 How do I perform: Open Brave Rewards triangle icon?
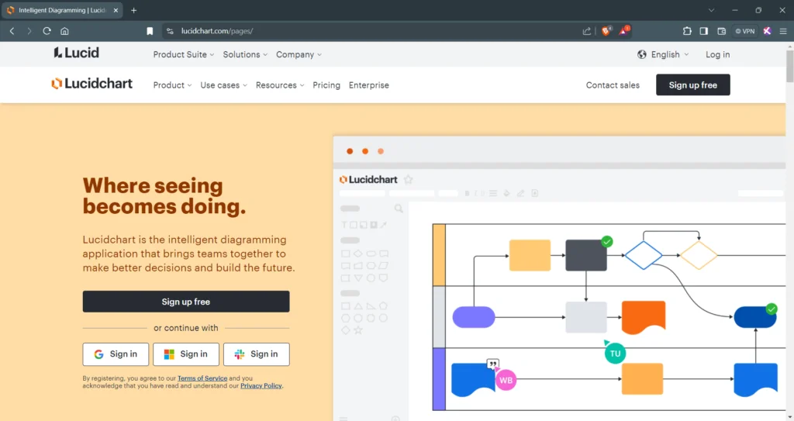tap(624, 31)
